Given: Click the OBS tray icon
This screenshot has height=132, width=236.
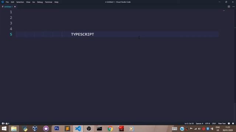Looking at the screenshot, I should pos(187,129).
